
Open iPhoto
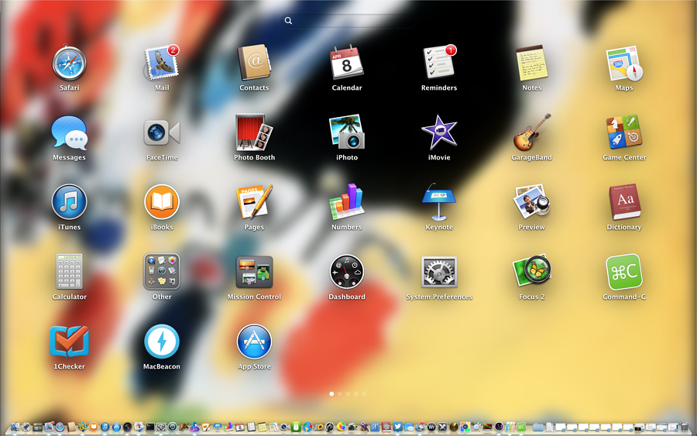point(346,132)
